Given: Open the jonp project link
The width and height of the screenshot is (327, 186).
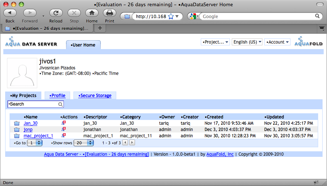Looking at the screenshot, I should 28,130.
